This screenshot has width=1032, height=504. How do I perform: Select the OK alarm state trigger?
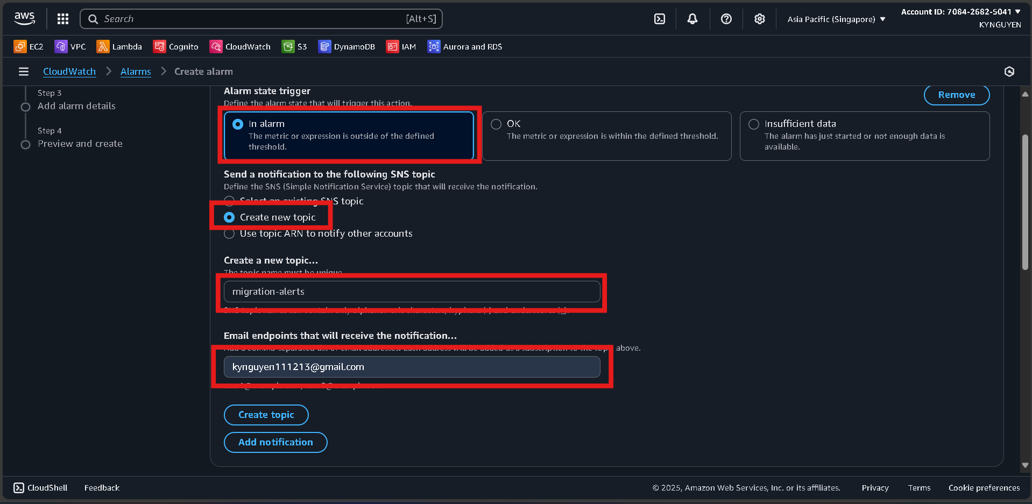pyautogui.click(x=496, y=124)
